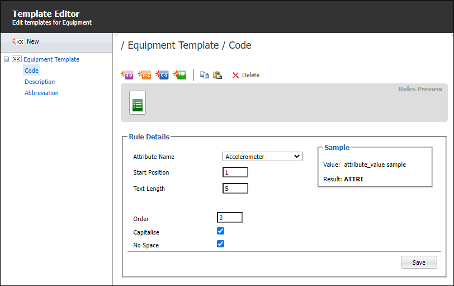This screenshot has height=286, width=454.
Task: Add new numeric 0-9 rule
Action: click(162, 75)
